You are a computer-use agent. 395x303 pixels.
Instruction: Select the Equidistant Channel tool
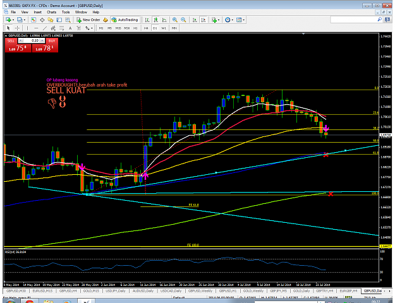click(x=53, y=28)
